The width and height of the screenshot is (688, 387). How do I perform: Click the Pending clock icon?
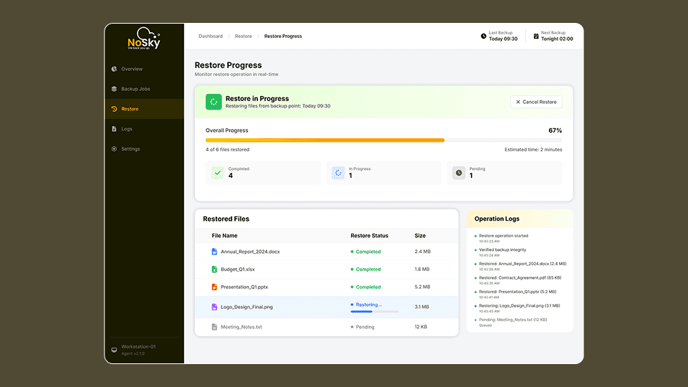point(459,173)
